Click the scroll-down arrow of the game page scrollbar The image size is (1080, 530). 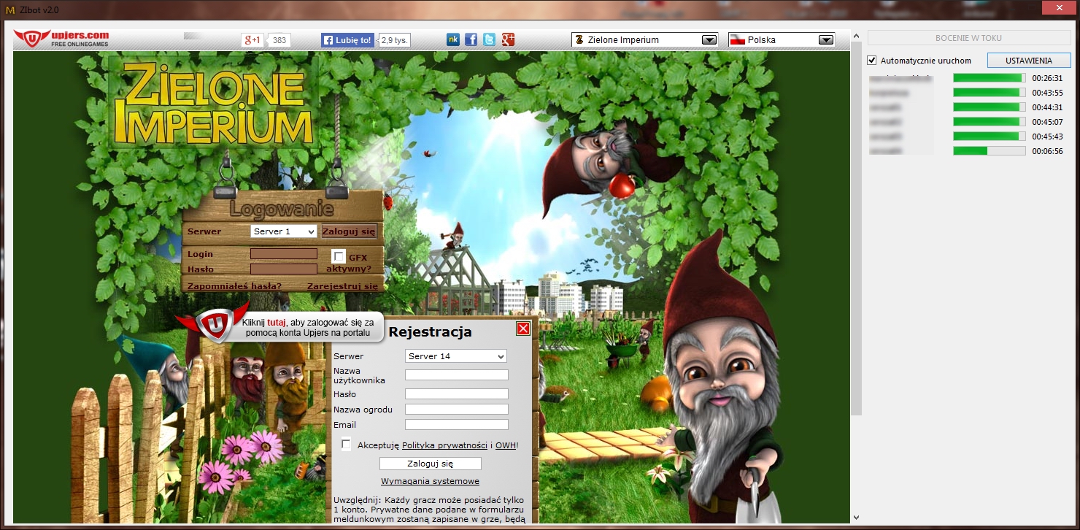click(856, 518)
